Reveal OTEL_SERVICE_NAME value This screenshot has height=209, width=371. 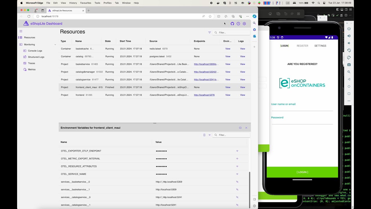click(x=237, y=174)
